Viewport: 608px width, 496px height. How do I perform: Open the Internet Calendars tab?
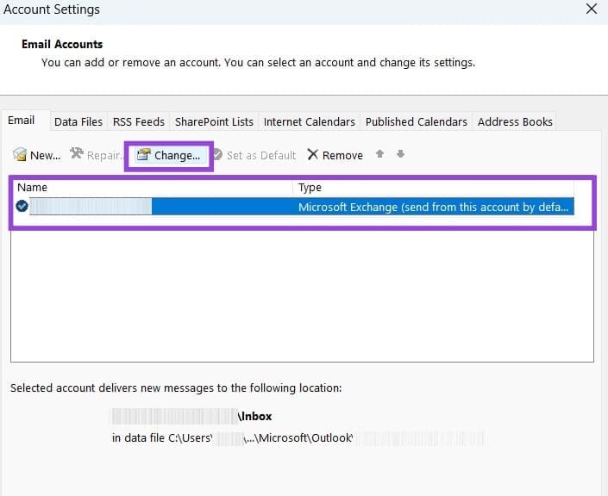(x=309, y=121)
